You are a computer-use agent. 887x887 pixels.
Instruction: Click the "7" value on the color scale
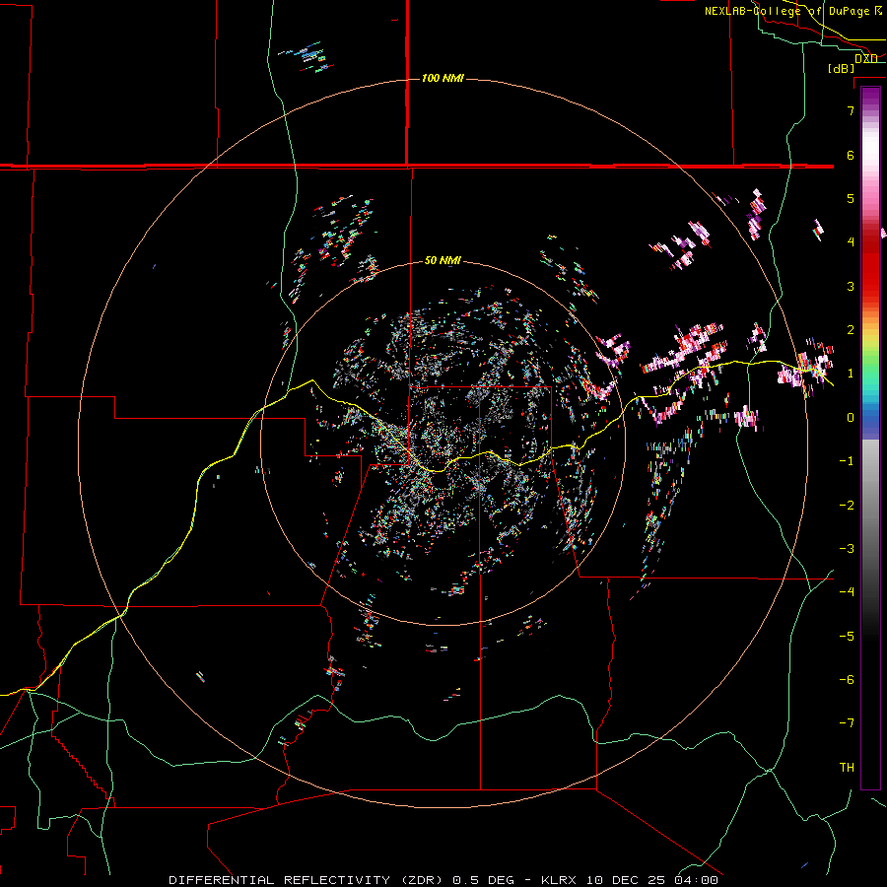coord(851,110)
